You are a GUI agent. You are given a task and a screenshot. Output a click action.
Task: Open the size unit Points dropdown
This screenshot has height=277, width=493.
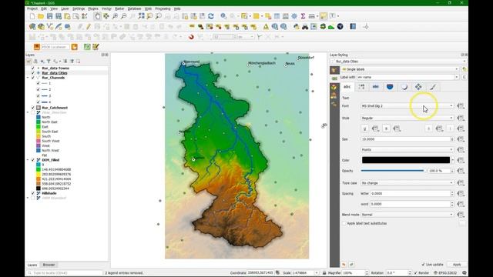click(407, 150)
